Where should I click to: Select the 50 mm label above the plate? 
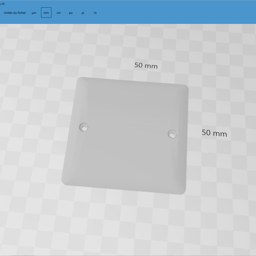coord(146,65)
